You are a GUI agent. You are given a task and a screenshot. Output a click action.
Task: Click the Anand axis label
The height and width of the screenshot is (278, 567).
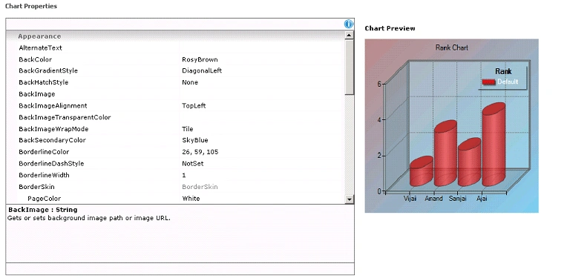tap(433, 198)
